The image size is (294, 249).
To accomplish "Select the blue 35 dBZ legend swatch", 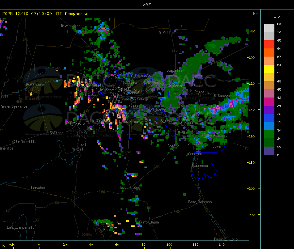I will pos(269,118).
